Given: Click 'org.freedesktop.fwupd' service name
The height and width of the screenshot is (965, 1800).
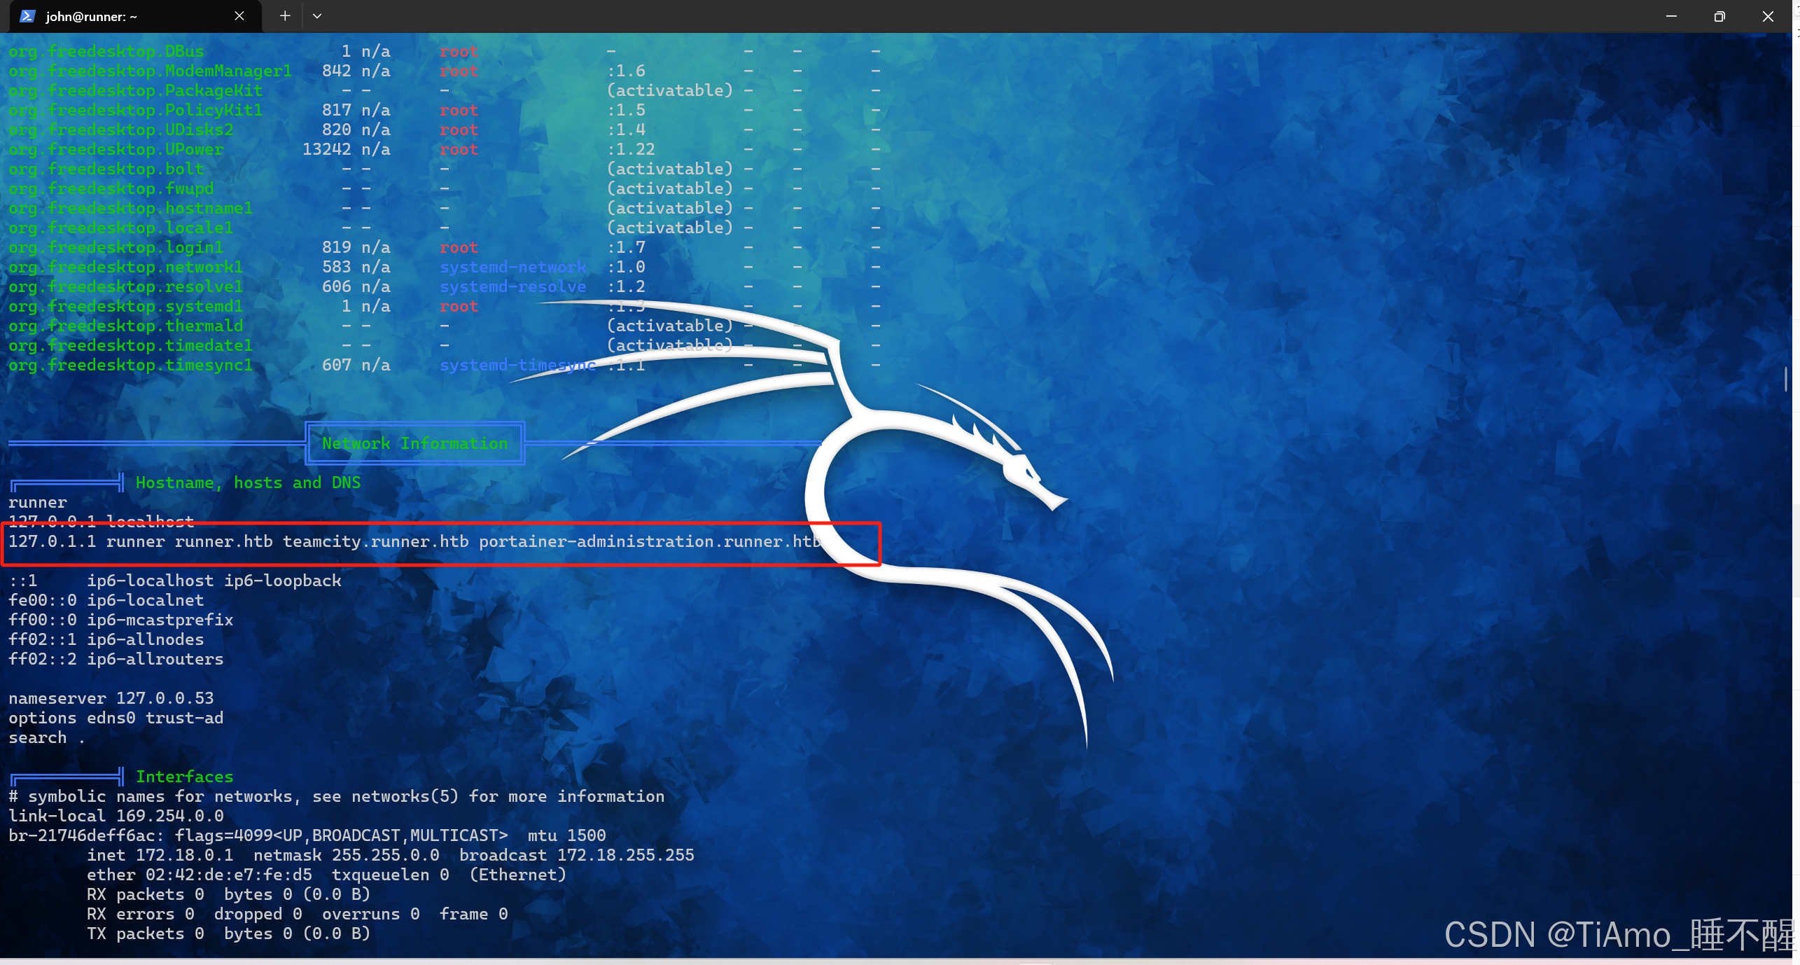Looking at the screenshot, I should pyautogui.click(x=111, y=188).
